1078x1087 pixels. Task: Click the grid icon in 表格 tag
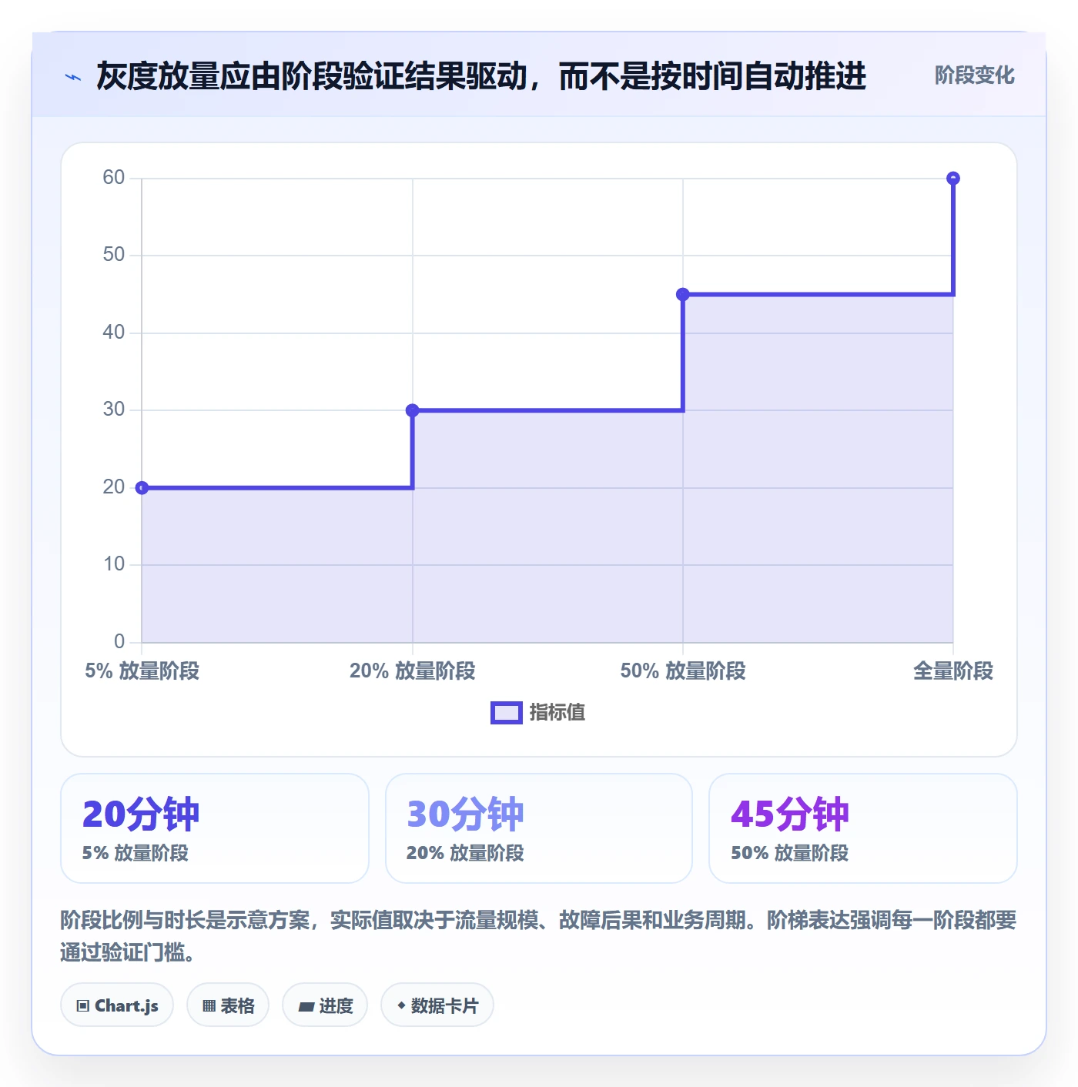pyautogui.click(x=209, y=1005)
